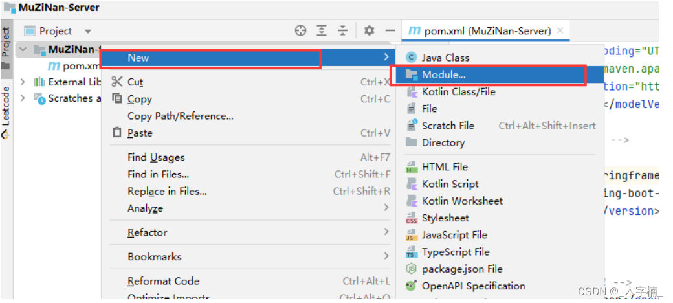This screenshot has height=303, width=673.
Task: Click Cut in context menu
Action: point(135,82)
